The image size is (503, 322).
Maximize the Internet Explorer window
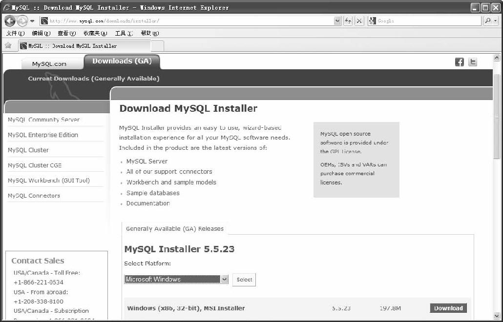pyautogui.click(x=486, y=8)
